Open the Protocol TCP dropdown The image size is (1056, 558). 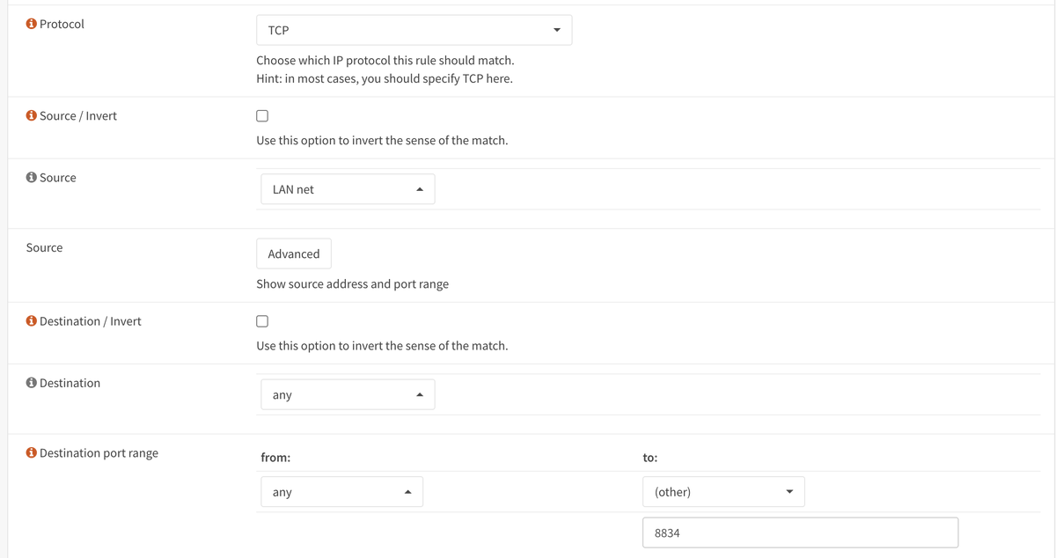tap(414, 30)
